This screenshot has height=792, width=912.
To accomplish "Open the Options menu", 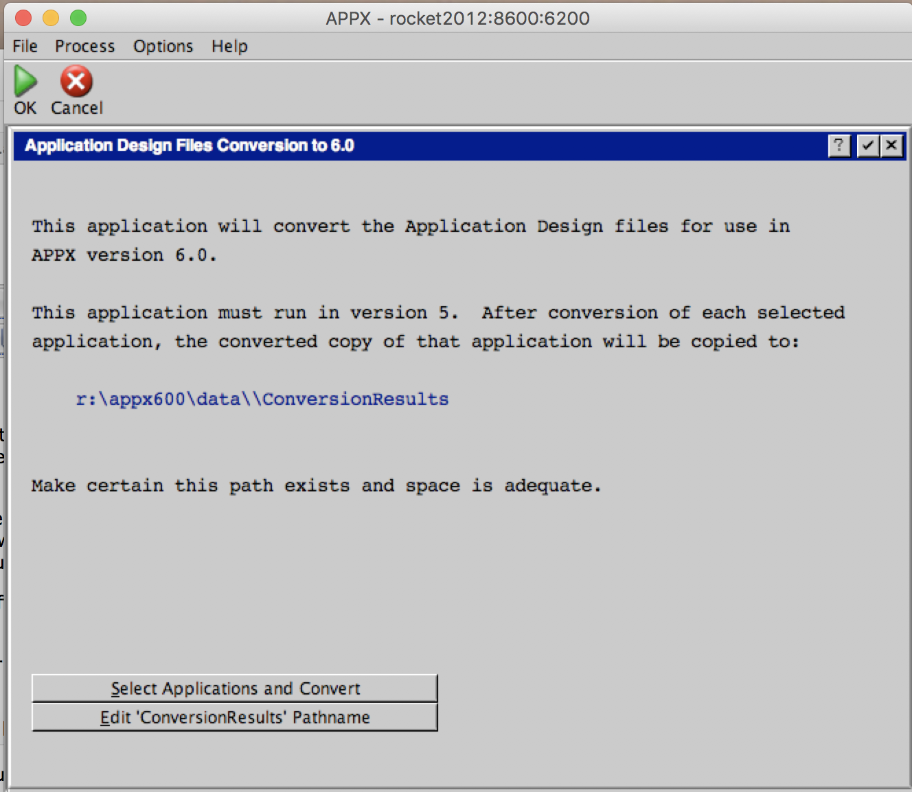I will pos(163,46).
